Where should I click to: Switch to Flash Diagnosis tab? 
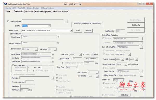(43, 11)
